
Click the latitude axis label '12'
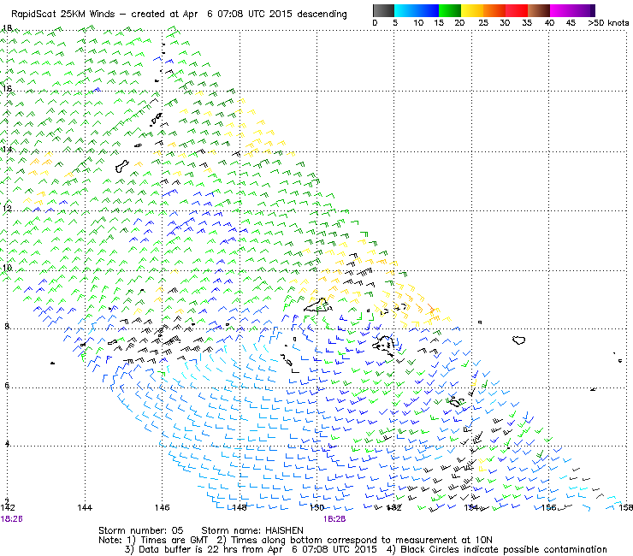click(7, 209)
